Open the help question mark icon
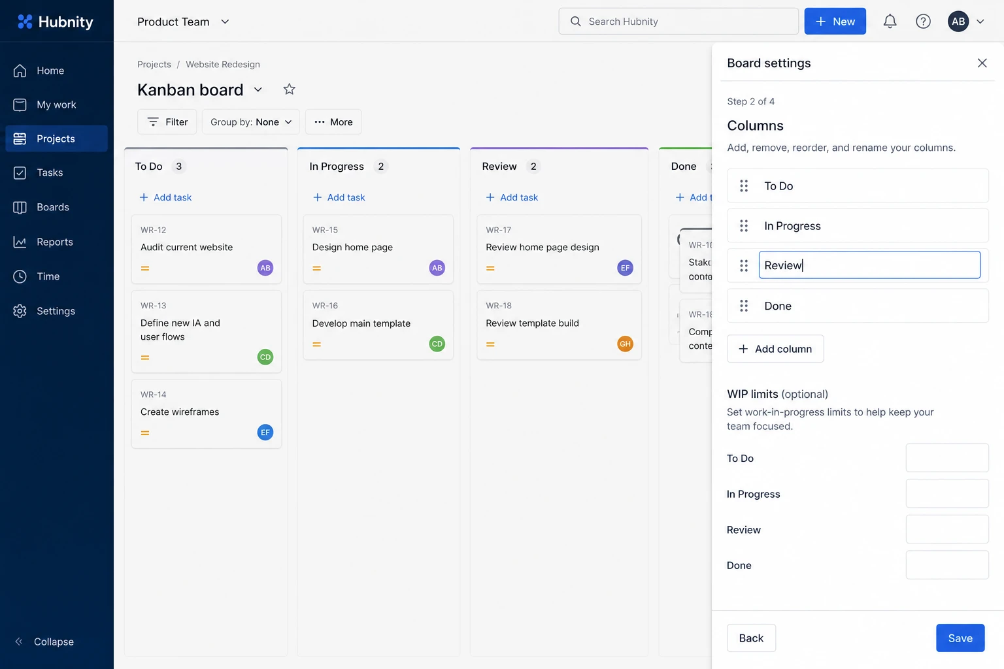This screenshot has width=1004, height=669. pyautogui.click(x=923, y=22)
